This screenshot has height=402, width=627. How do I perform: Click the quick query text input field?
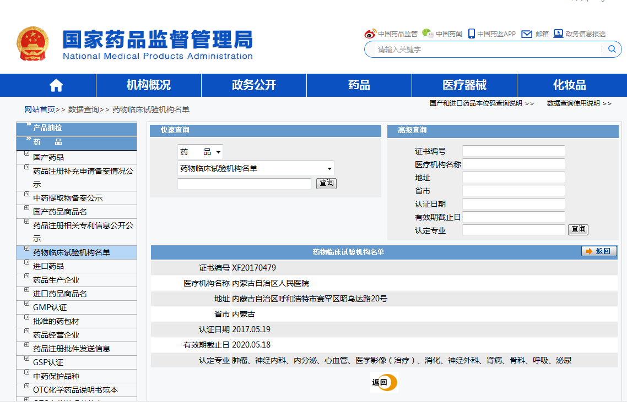tap(244, 184)
